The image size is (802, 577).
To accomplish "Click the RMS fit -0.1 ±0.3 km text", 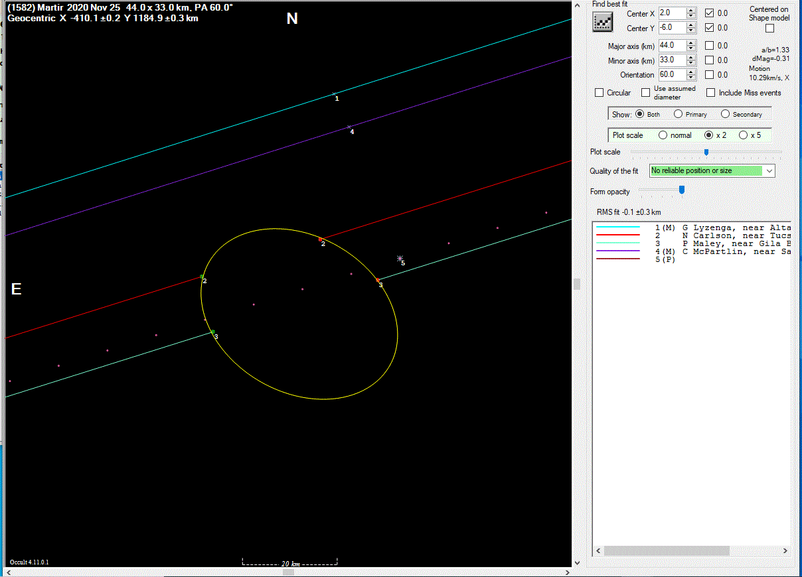I will [629, 212].
